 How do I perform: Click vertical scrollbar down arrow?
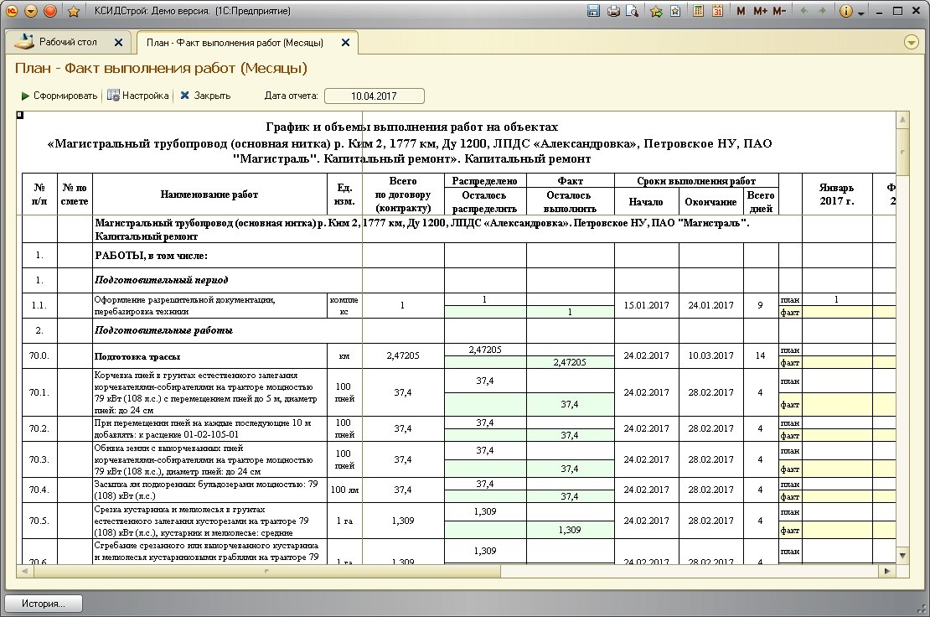point(902,556)
